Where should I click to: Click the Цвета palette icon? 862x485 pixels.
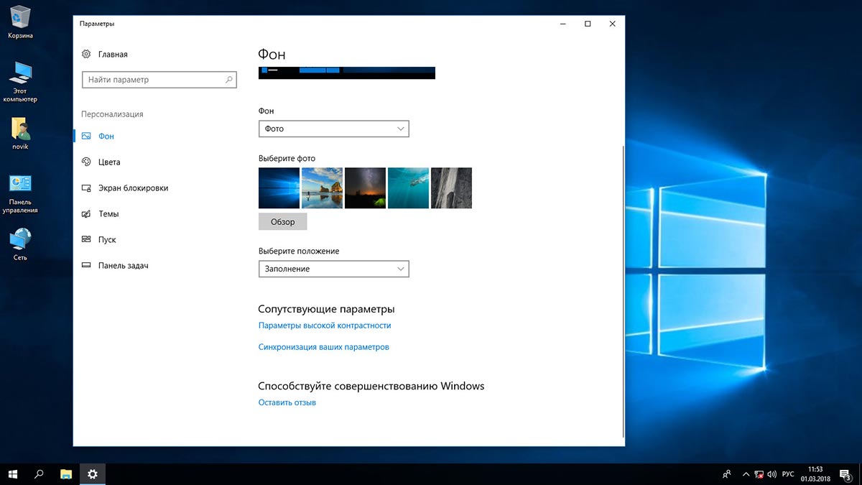coord(86,162)
